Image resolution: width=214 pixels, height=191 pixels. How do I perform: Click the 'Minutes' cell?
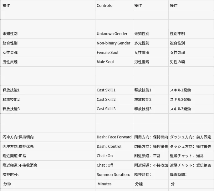(114, 184)
